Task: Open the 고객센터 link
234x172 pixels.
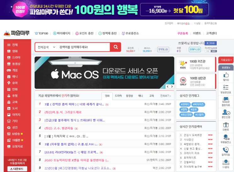Action: pyautogui.click(x=211, y=34)
